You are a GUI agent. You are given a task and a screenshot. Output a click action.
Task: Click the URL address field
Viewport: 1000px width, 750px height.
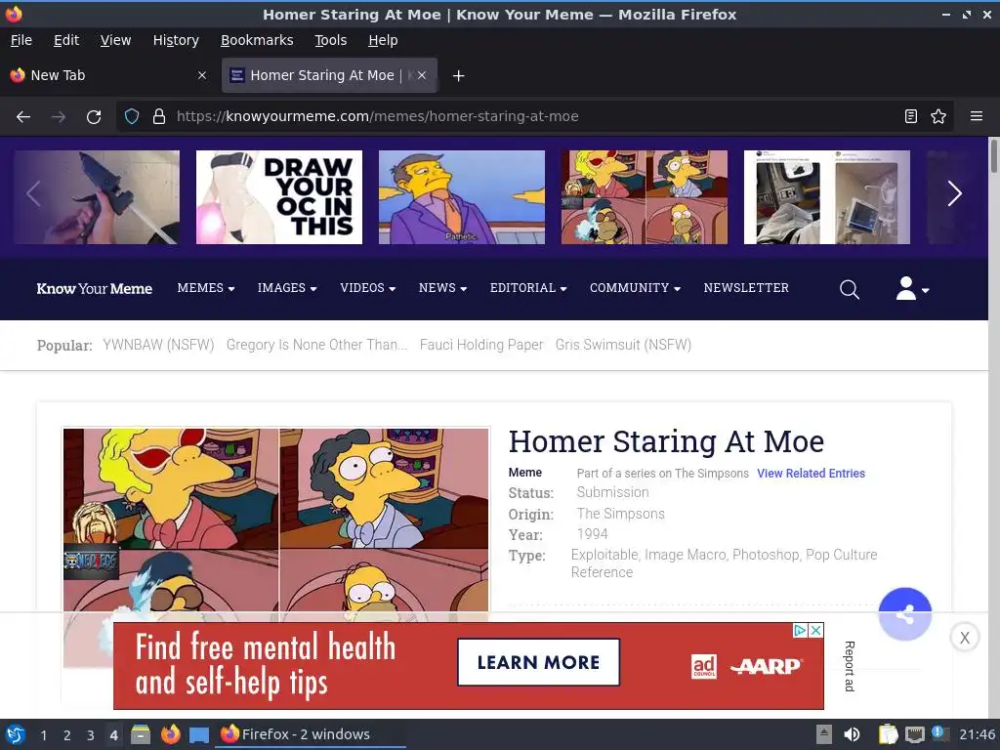pos(536,117)
